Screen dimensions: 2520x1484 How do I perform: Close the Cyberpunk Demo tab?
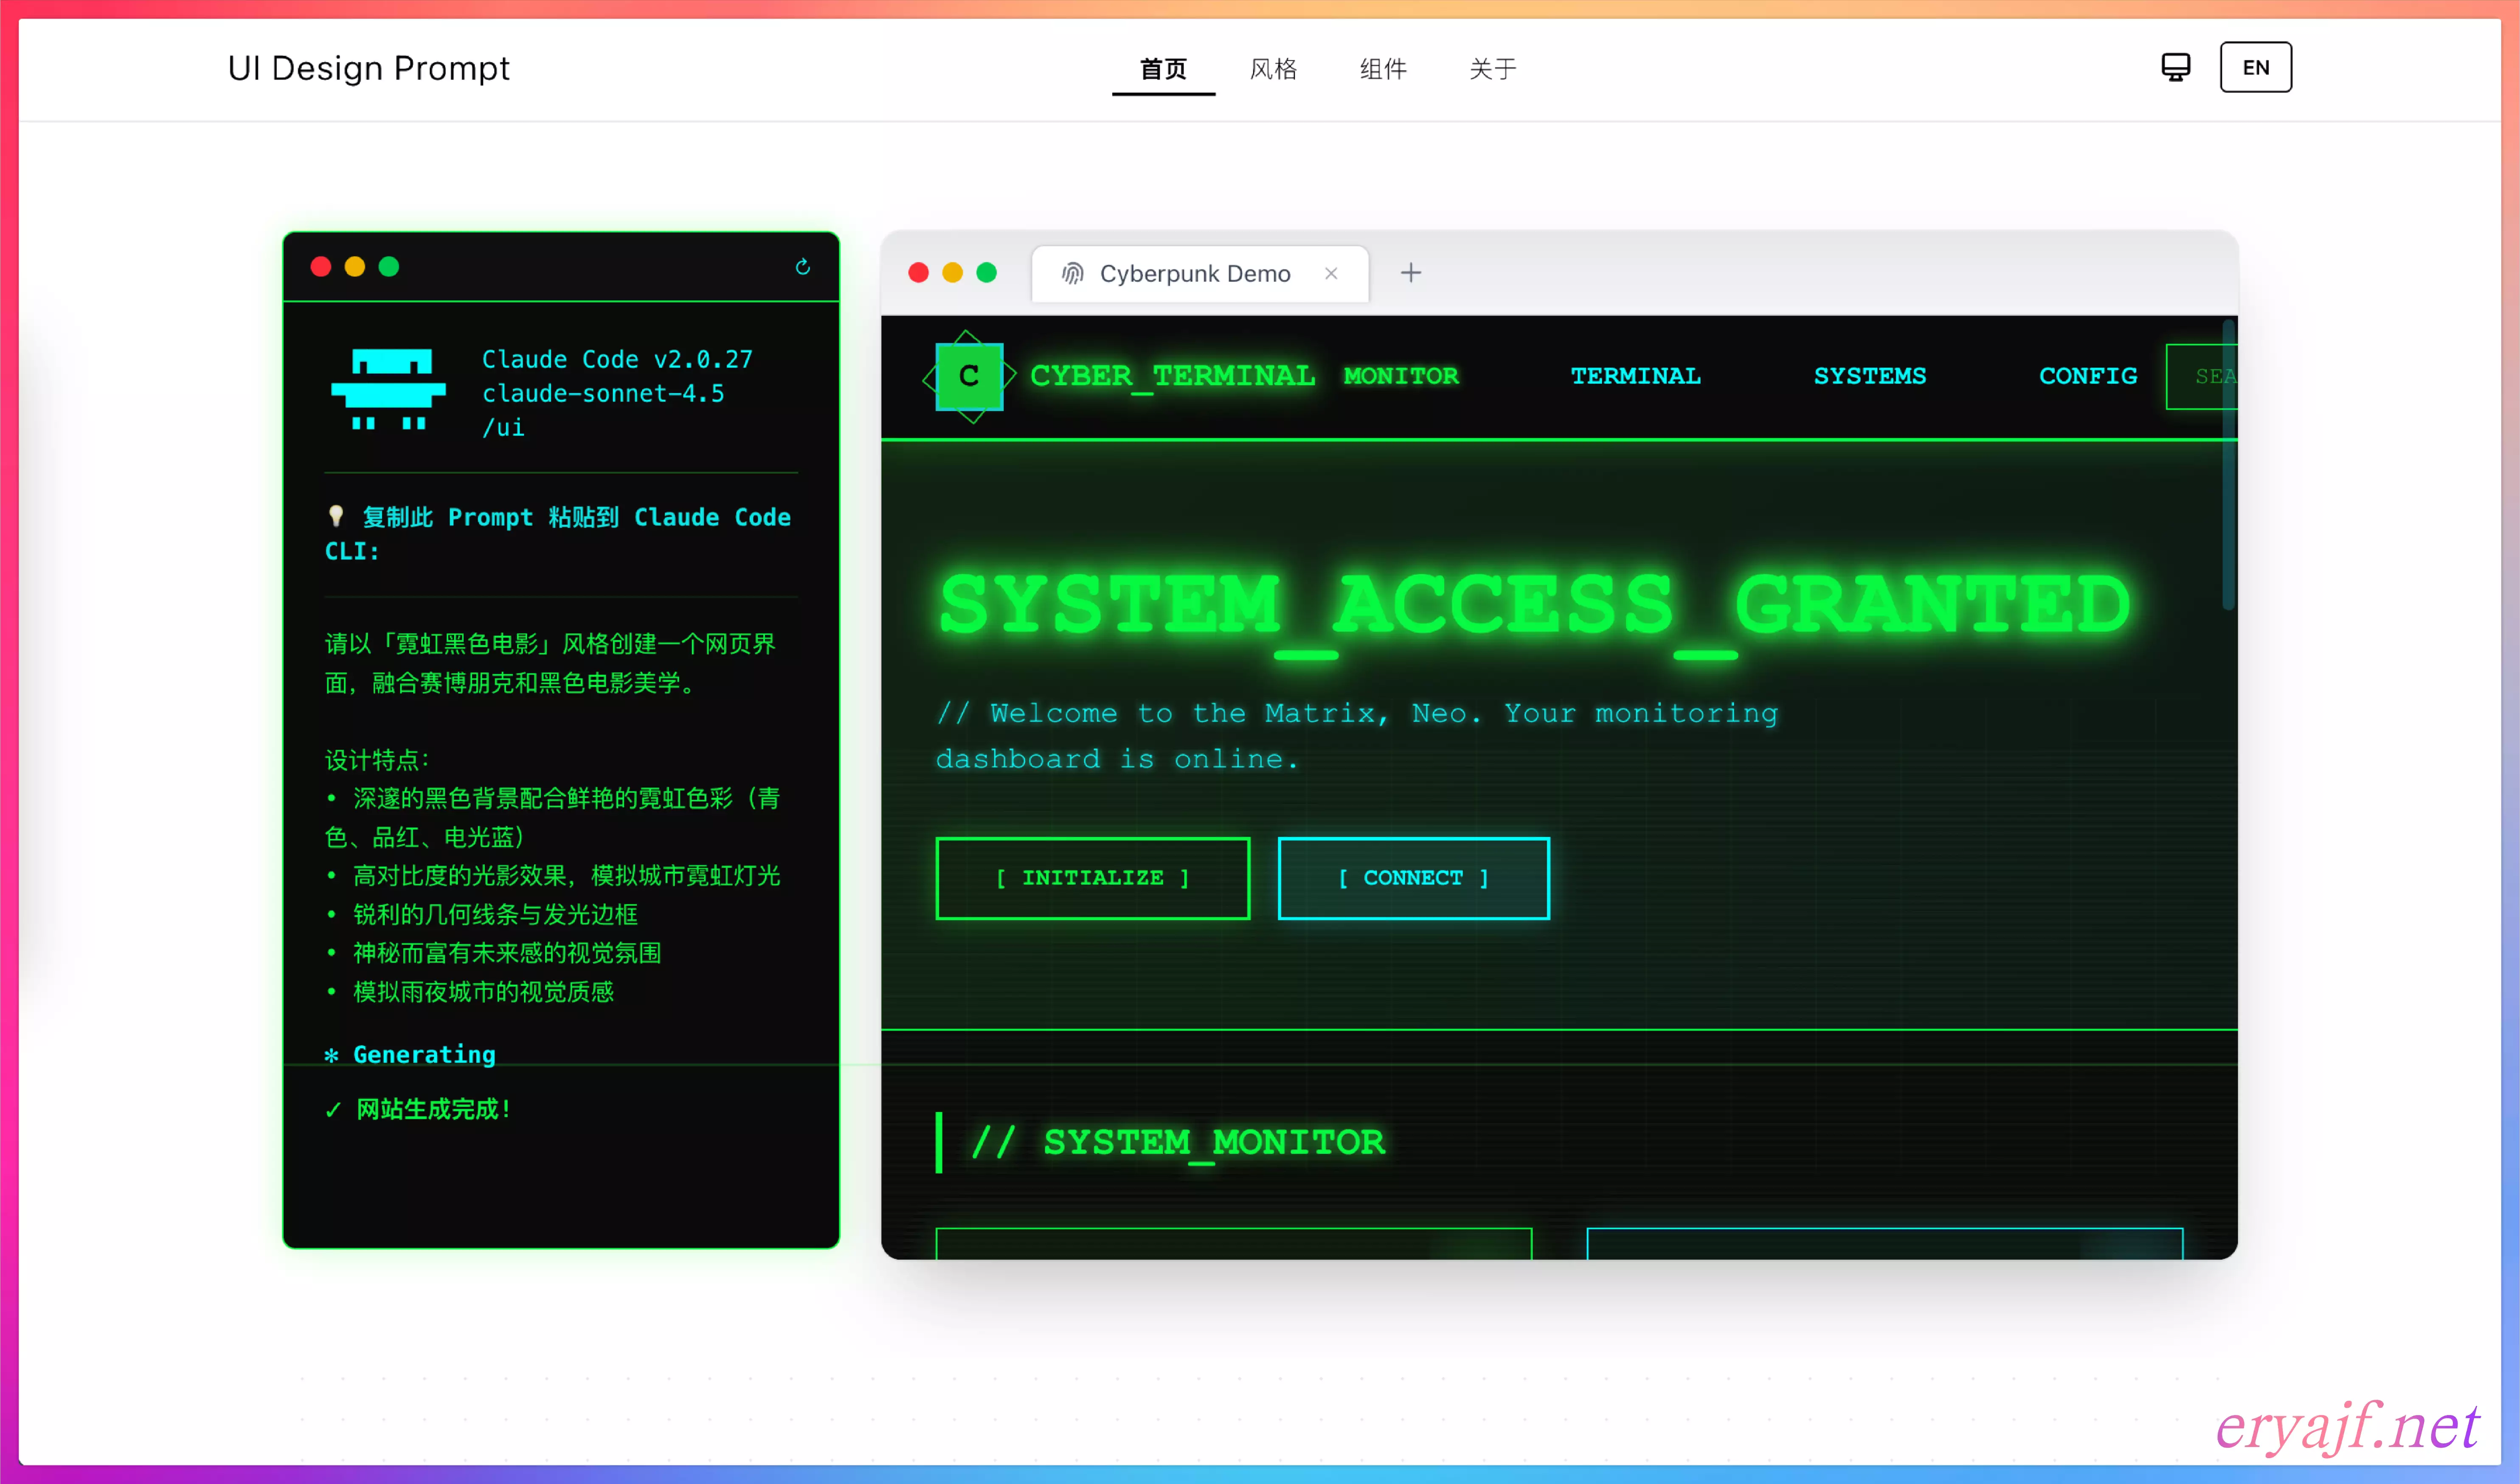(x=1331, y=274)
